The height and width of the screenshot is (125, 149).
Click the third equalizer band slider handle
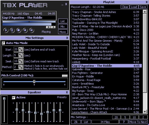tap(29, 112)
